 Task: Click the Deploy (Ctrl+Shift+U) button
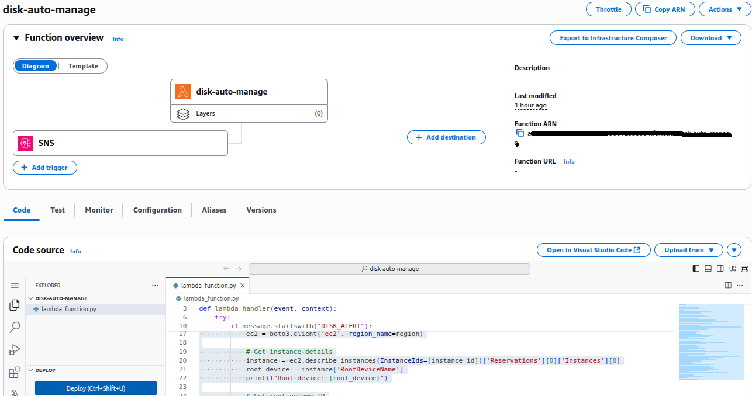[x=96, y=388]
